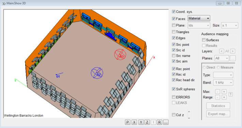Click the Max plus button
The width and height of the screenshot is (242, 128).
pyautogui.click(x=224, y=92)
